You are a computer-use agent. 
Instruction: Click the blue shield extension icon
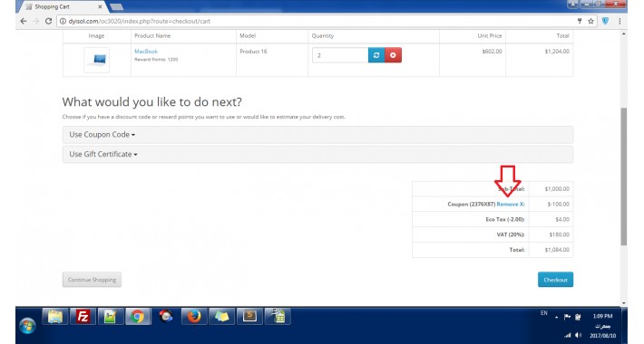(x=605, y=21)
